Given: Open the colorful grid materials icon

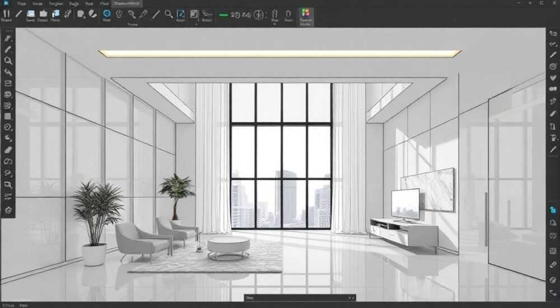Looking at the screenshot, I should tap(305, 13).
